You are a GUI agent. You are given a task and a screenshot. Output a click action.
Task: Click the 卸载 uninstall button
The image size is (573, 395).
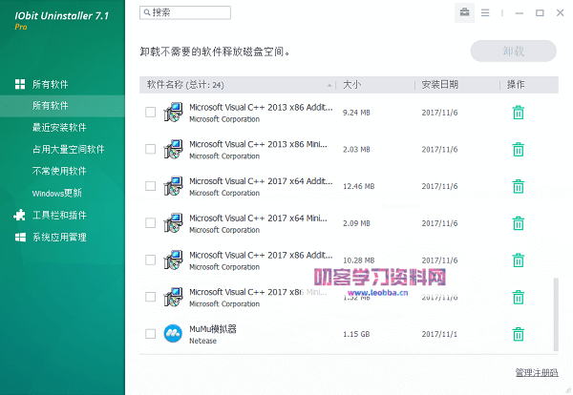(x=514, y=52)
